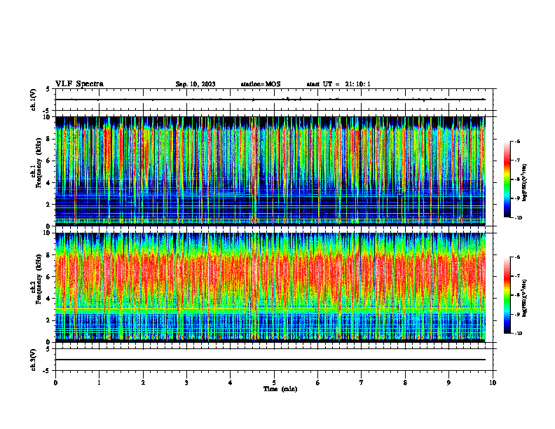Click the "VLF Spectra" plot title
The image size is (555, 429).
coord(79,84)
